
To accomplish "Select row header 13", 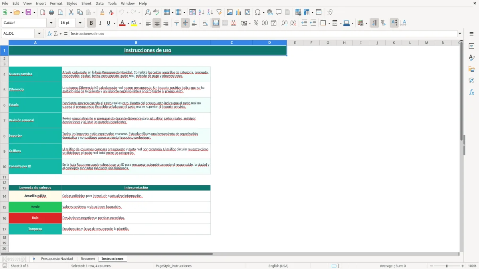I will click(4, 188).
